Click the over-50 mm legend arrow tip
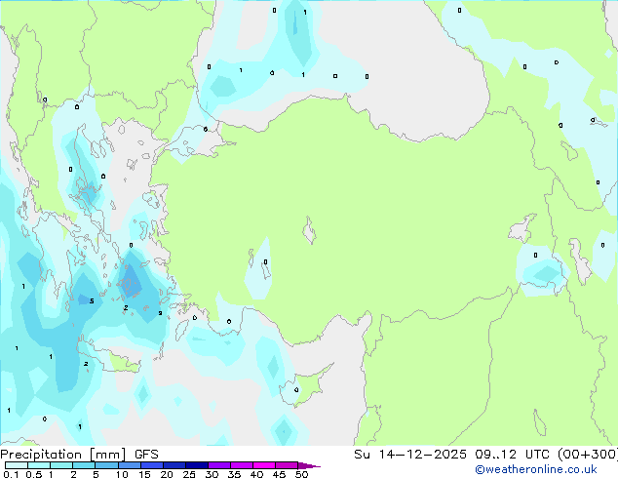Viewport: 618px width, 478px height. 309,465
